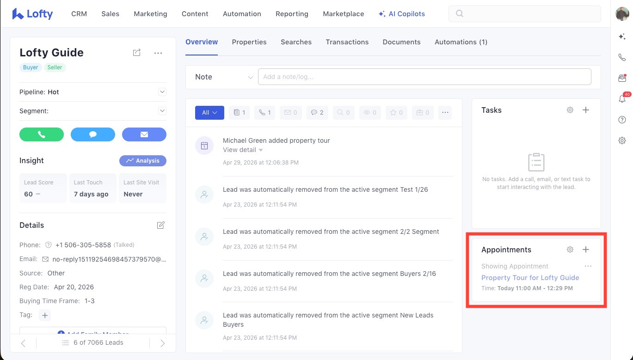This screenshot has width=633, height=360.
Task: Filter timeline by emails icon
Action: (290, 112)
